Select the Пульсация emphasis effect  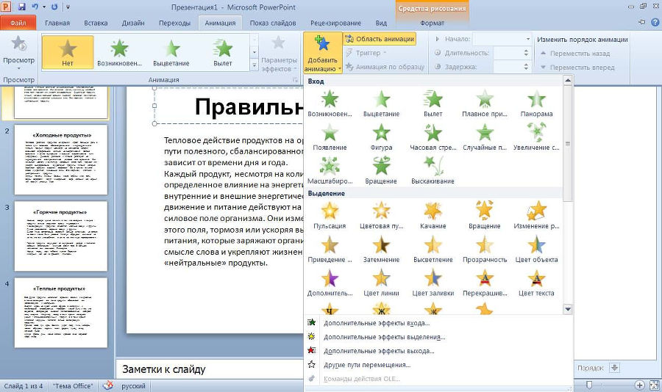(330, 216)
